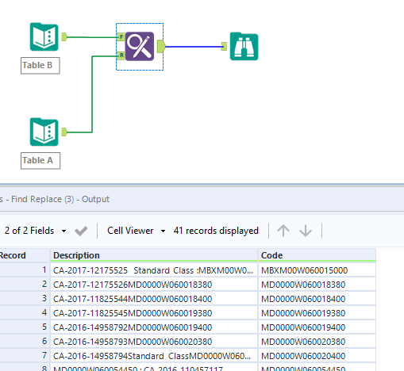
Task: Select the MD0000W060018400 code cell
Action: click(x=317, y=299)
